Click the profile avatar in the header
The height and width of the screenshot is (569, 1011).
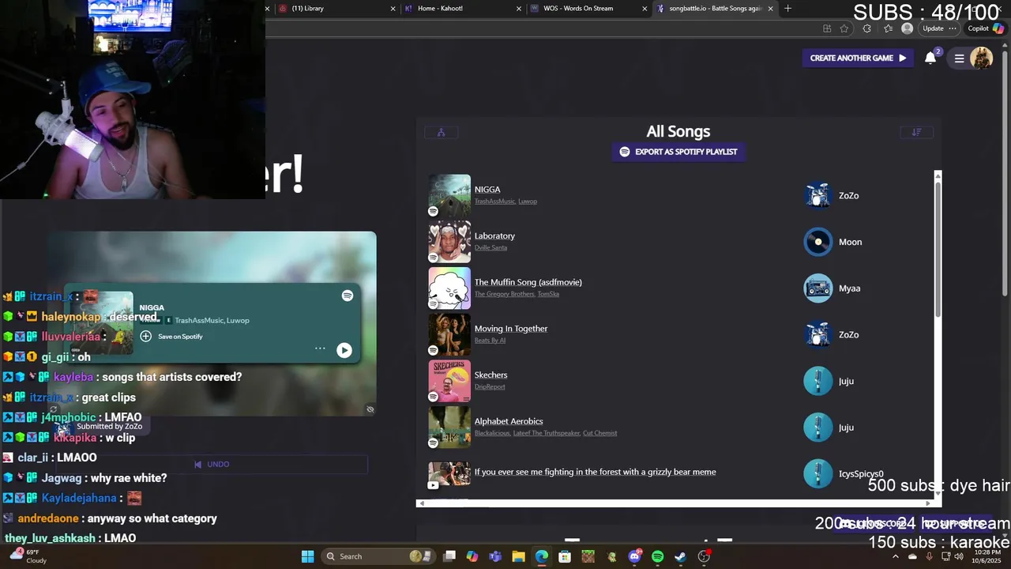point(981,58)
